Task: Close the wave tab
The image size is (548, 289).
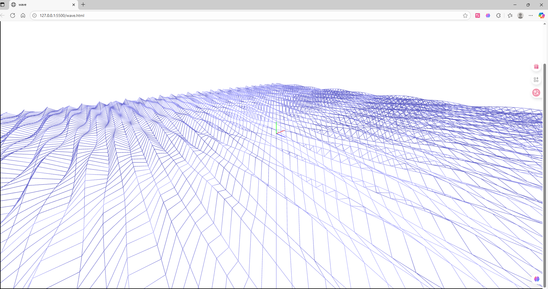Action: [x=74, y=5]
